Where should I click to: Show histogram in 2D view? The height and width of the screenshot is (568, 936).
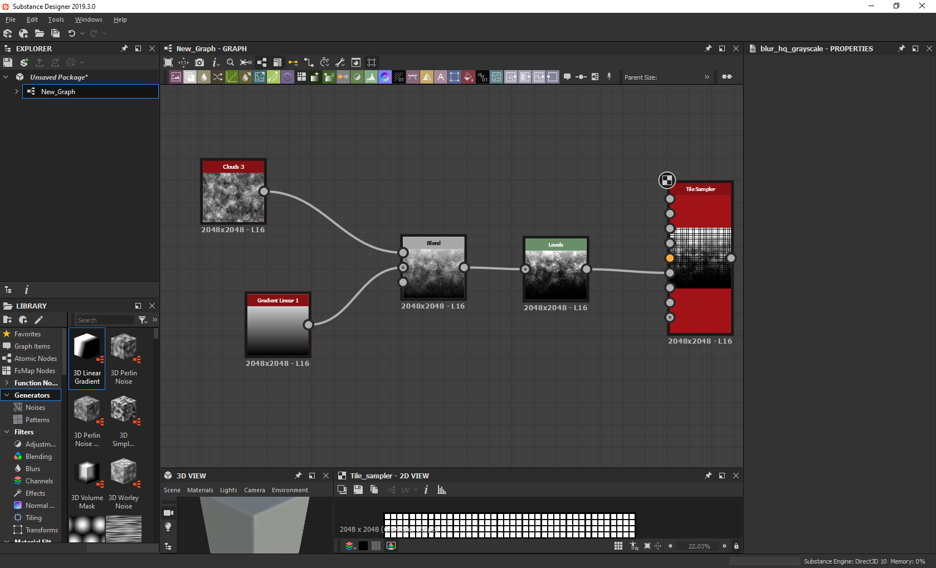point(442,489)
